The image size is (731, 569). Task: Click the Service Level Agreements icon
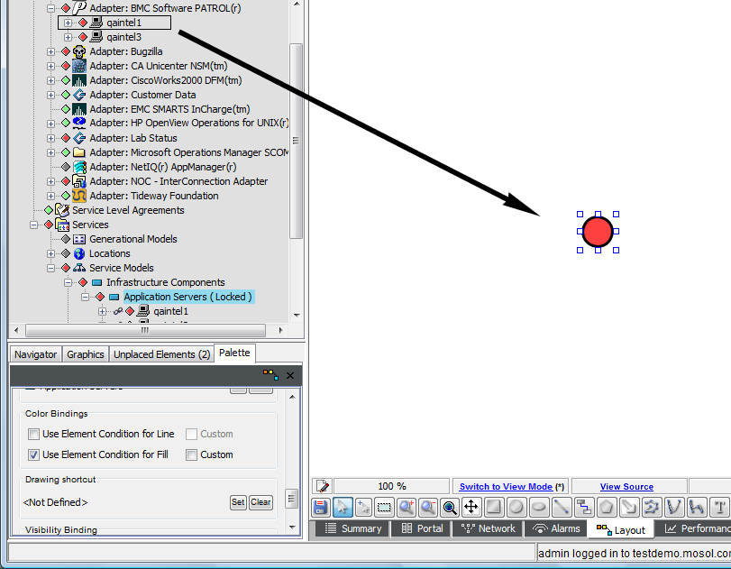click(x=62, y=210)
